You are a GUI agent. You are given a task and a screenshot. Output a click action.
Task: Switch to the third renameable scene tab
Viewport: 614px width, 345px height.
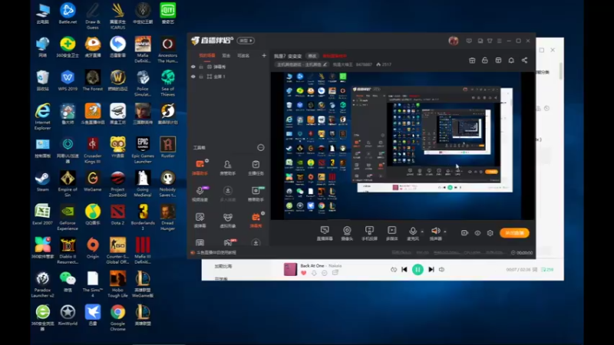(243, 56)
